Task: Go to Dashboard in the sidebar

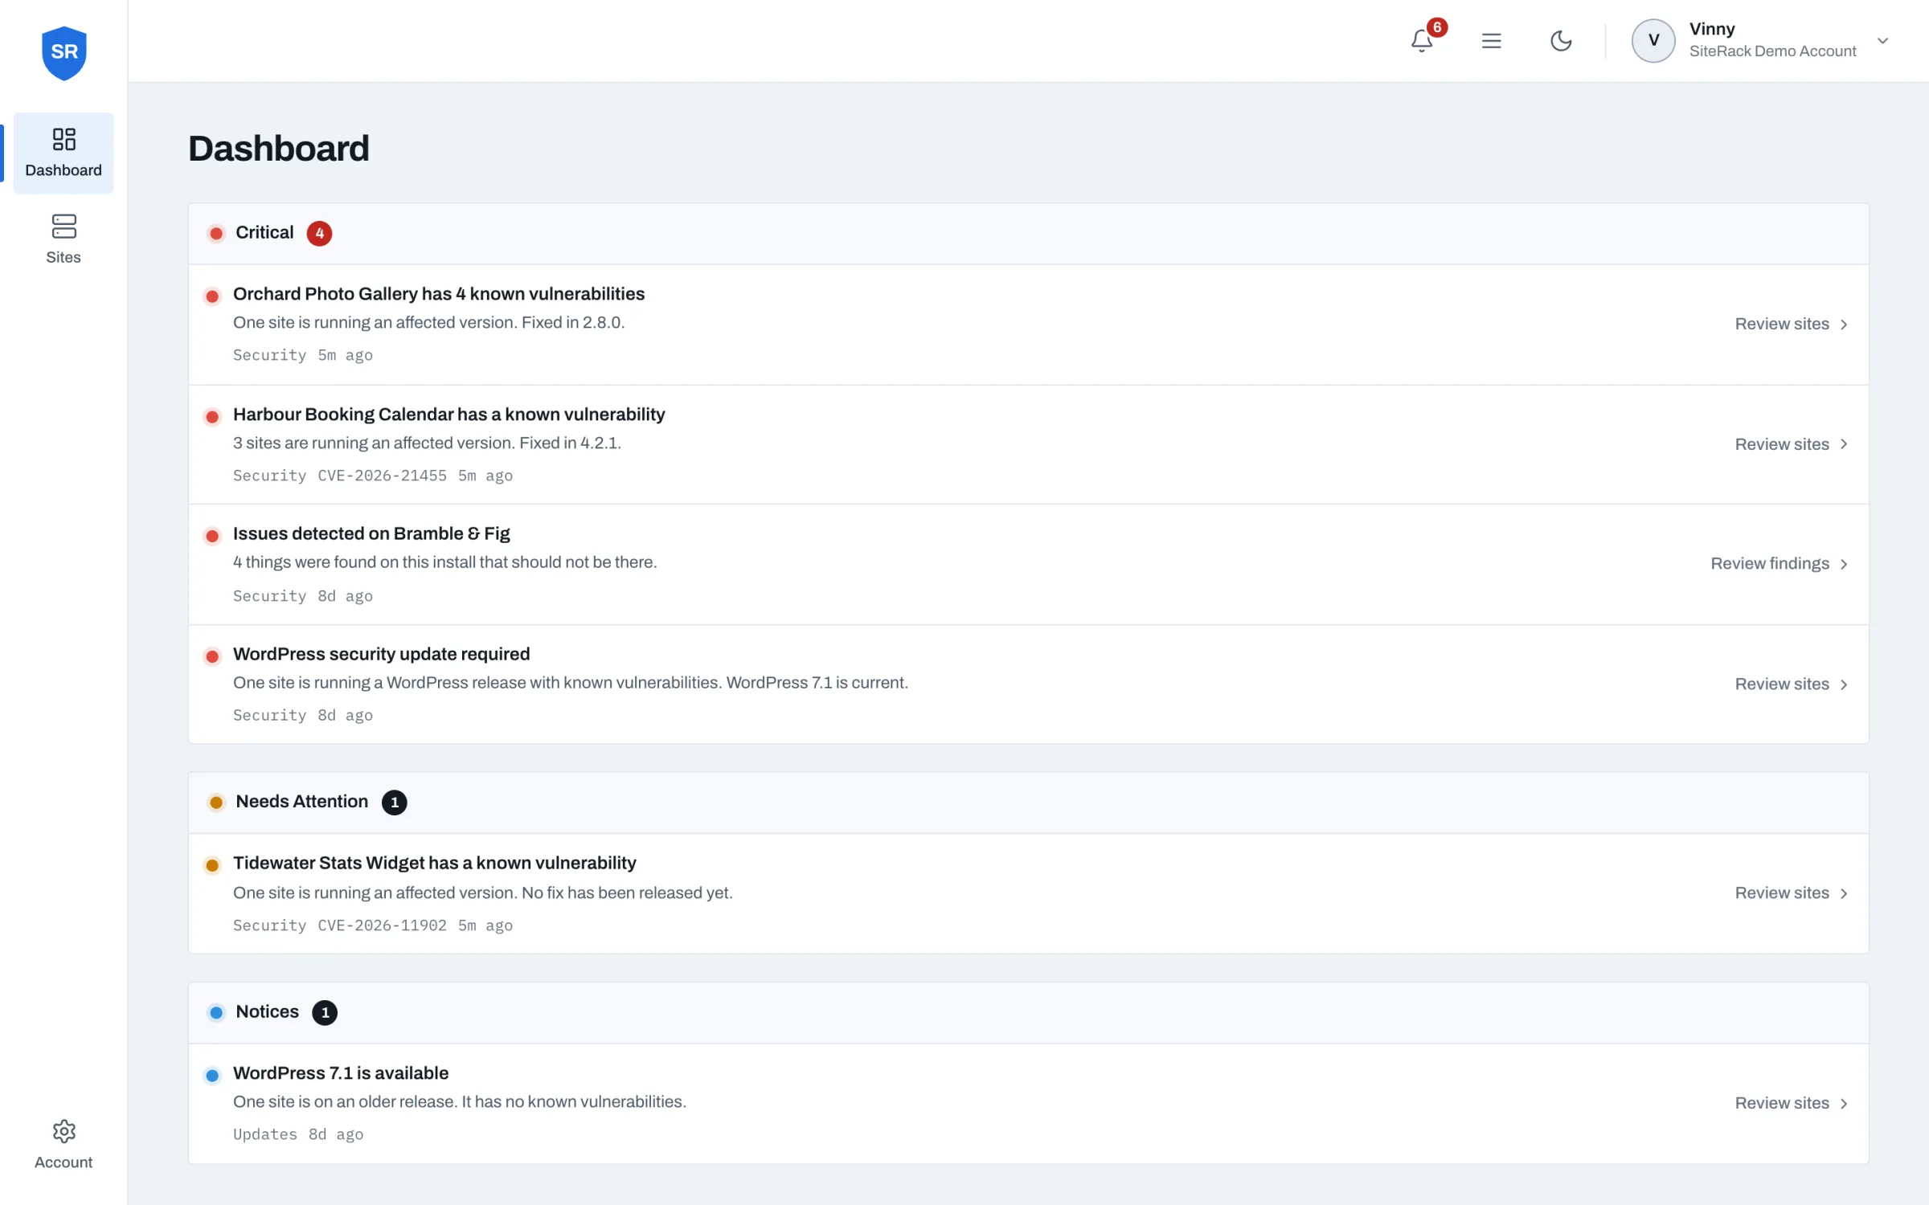Action: click(63, 153)
